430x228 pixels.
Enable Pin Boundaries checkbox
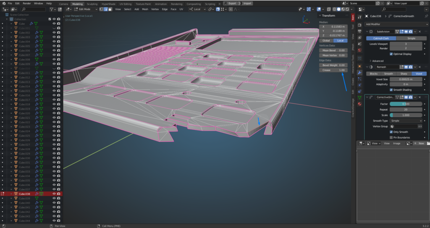click(x=391, y=137)
